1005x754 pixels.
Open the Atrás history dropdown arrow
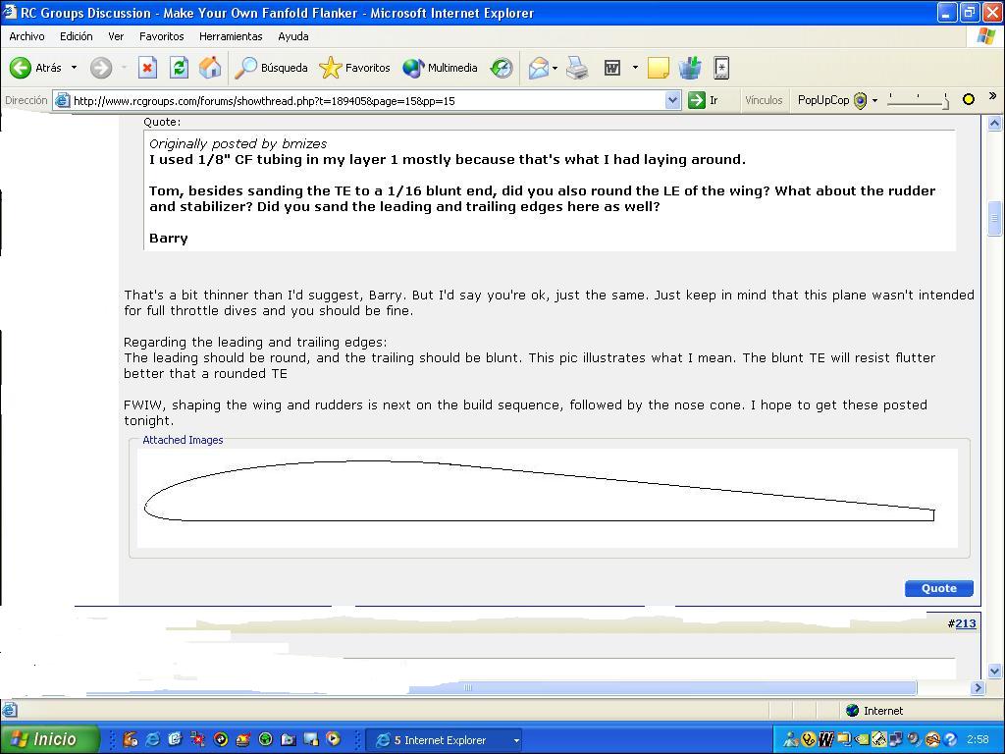[x=74, y=68]
